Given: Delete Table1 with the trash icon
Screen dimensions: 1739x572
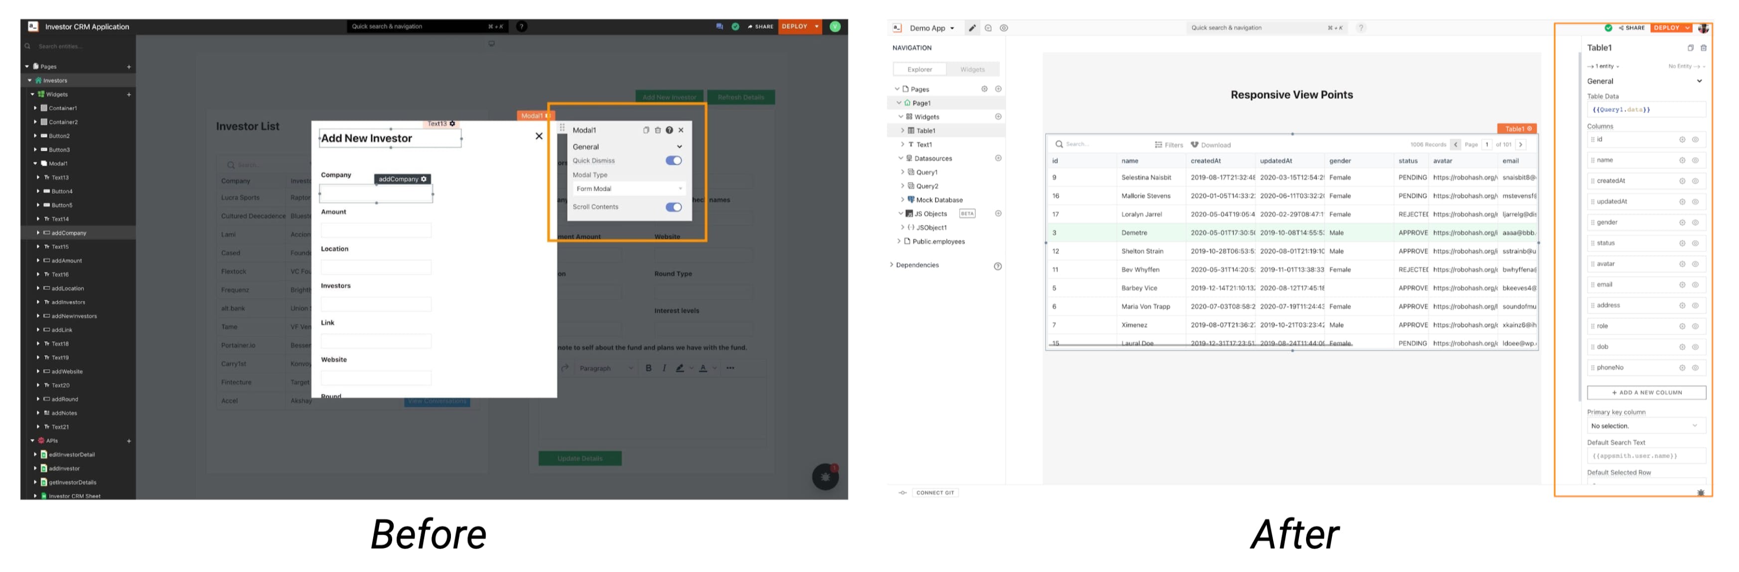Looking at the screenshot, I should click(x=1703, y=48).
